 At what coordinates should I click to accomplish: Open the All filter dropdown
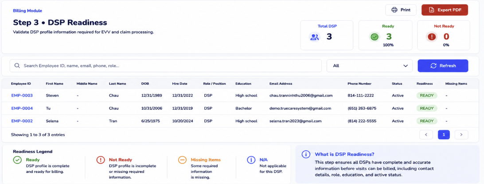(370, 66)
